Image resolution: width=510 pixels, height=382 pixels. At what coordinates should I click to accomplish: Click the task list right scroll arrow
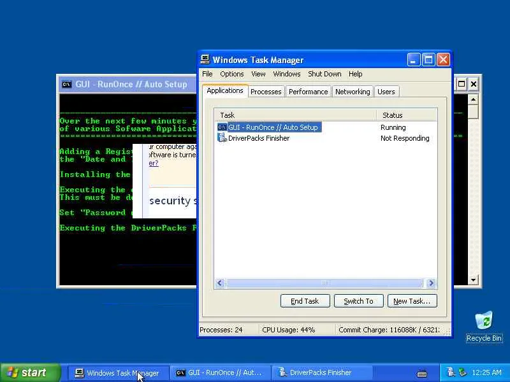431,283
